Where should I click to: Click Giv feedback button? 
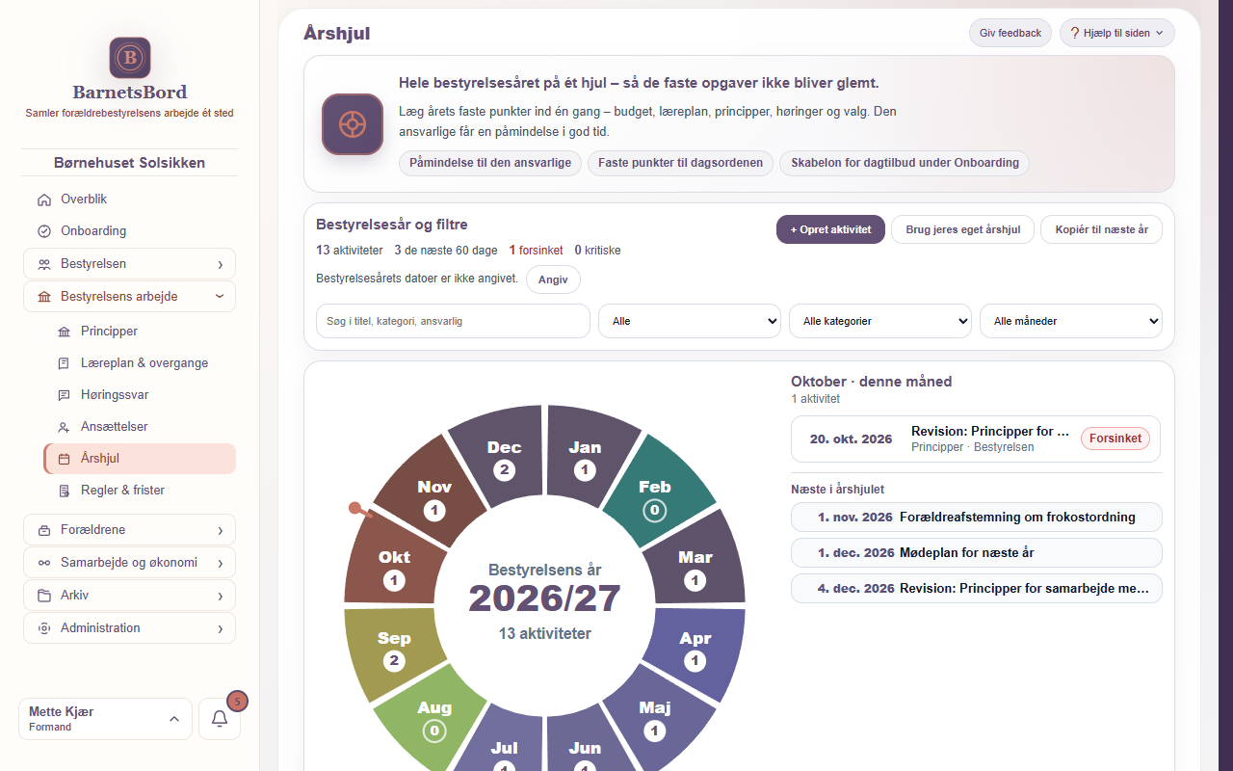pos(1010,33)
